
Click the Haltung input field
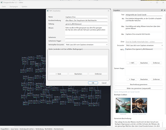pyautogui.click(x=86, y=24)
